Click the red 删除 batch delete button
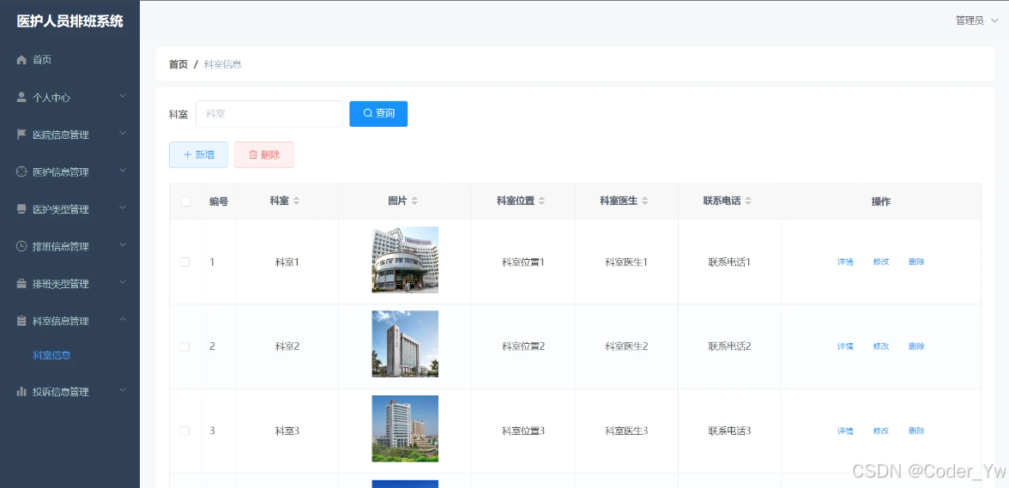Viewport: 1009px width, 488px height. pyautogui.click(x=264, y=155)
